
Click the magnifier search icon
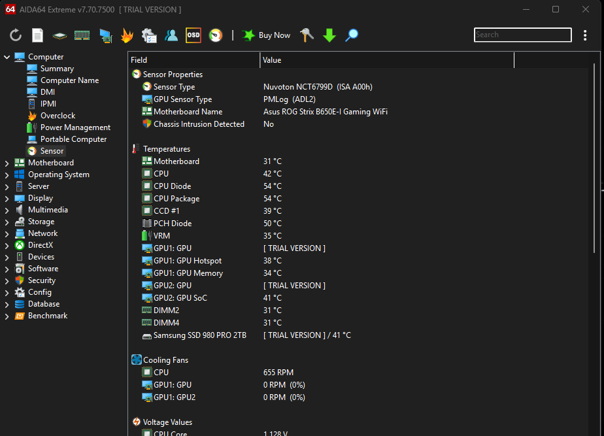pyautogui.click(x=351, y=35)
